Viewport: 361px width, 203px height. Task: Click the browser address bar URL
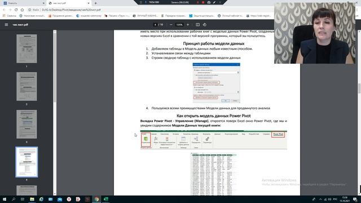(72, 10)
